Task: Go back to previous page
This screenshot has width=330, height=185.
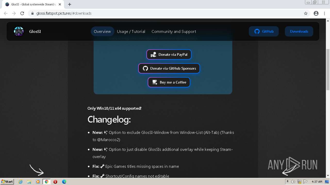Action: (6, 13)
